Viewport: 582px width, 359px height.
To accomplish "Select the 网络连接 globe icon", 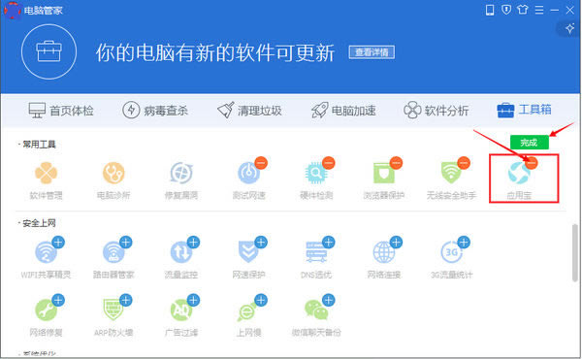I will click(384, 252).
